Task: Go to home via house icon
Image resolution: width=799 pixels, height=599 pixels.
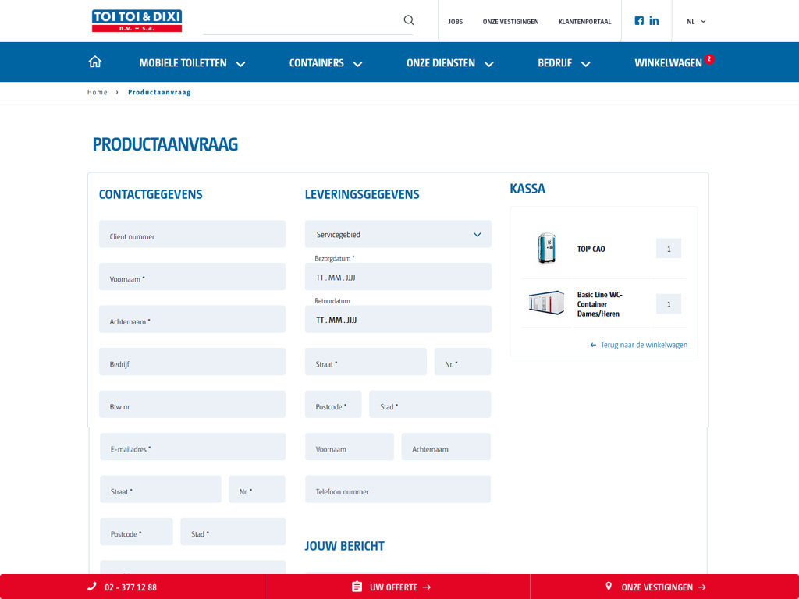Action: 95,62
